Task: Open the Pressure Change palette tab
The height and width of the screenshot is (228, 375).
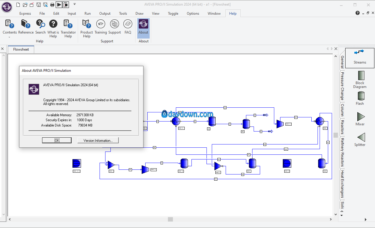Action: (342, 86)
